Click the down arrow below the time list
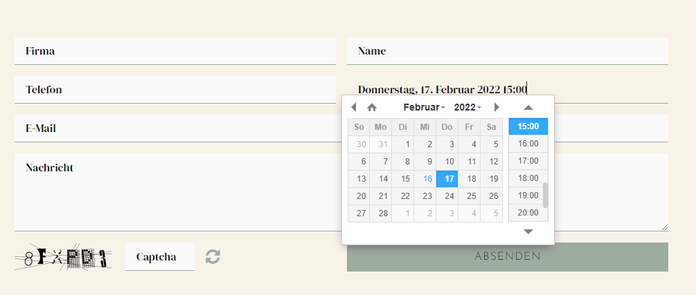Image resolution: width=696 pixels, height=295 pixels. [x=528, y=231]
